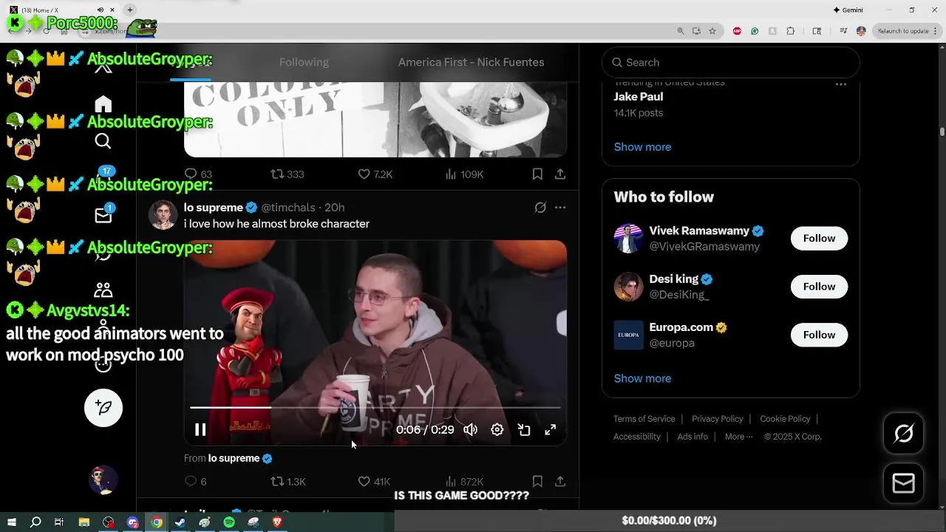This screenshot has width=946, height=532.
Task: Switch to America First - Nick Fuentes tab
Action: (x=471, y=62)
